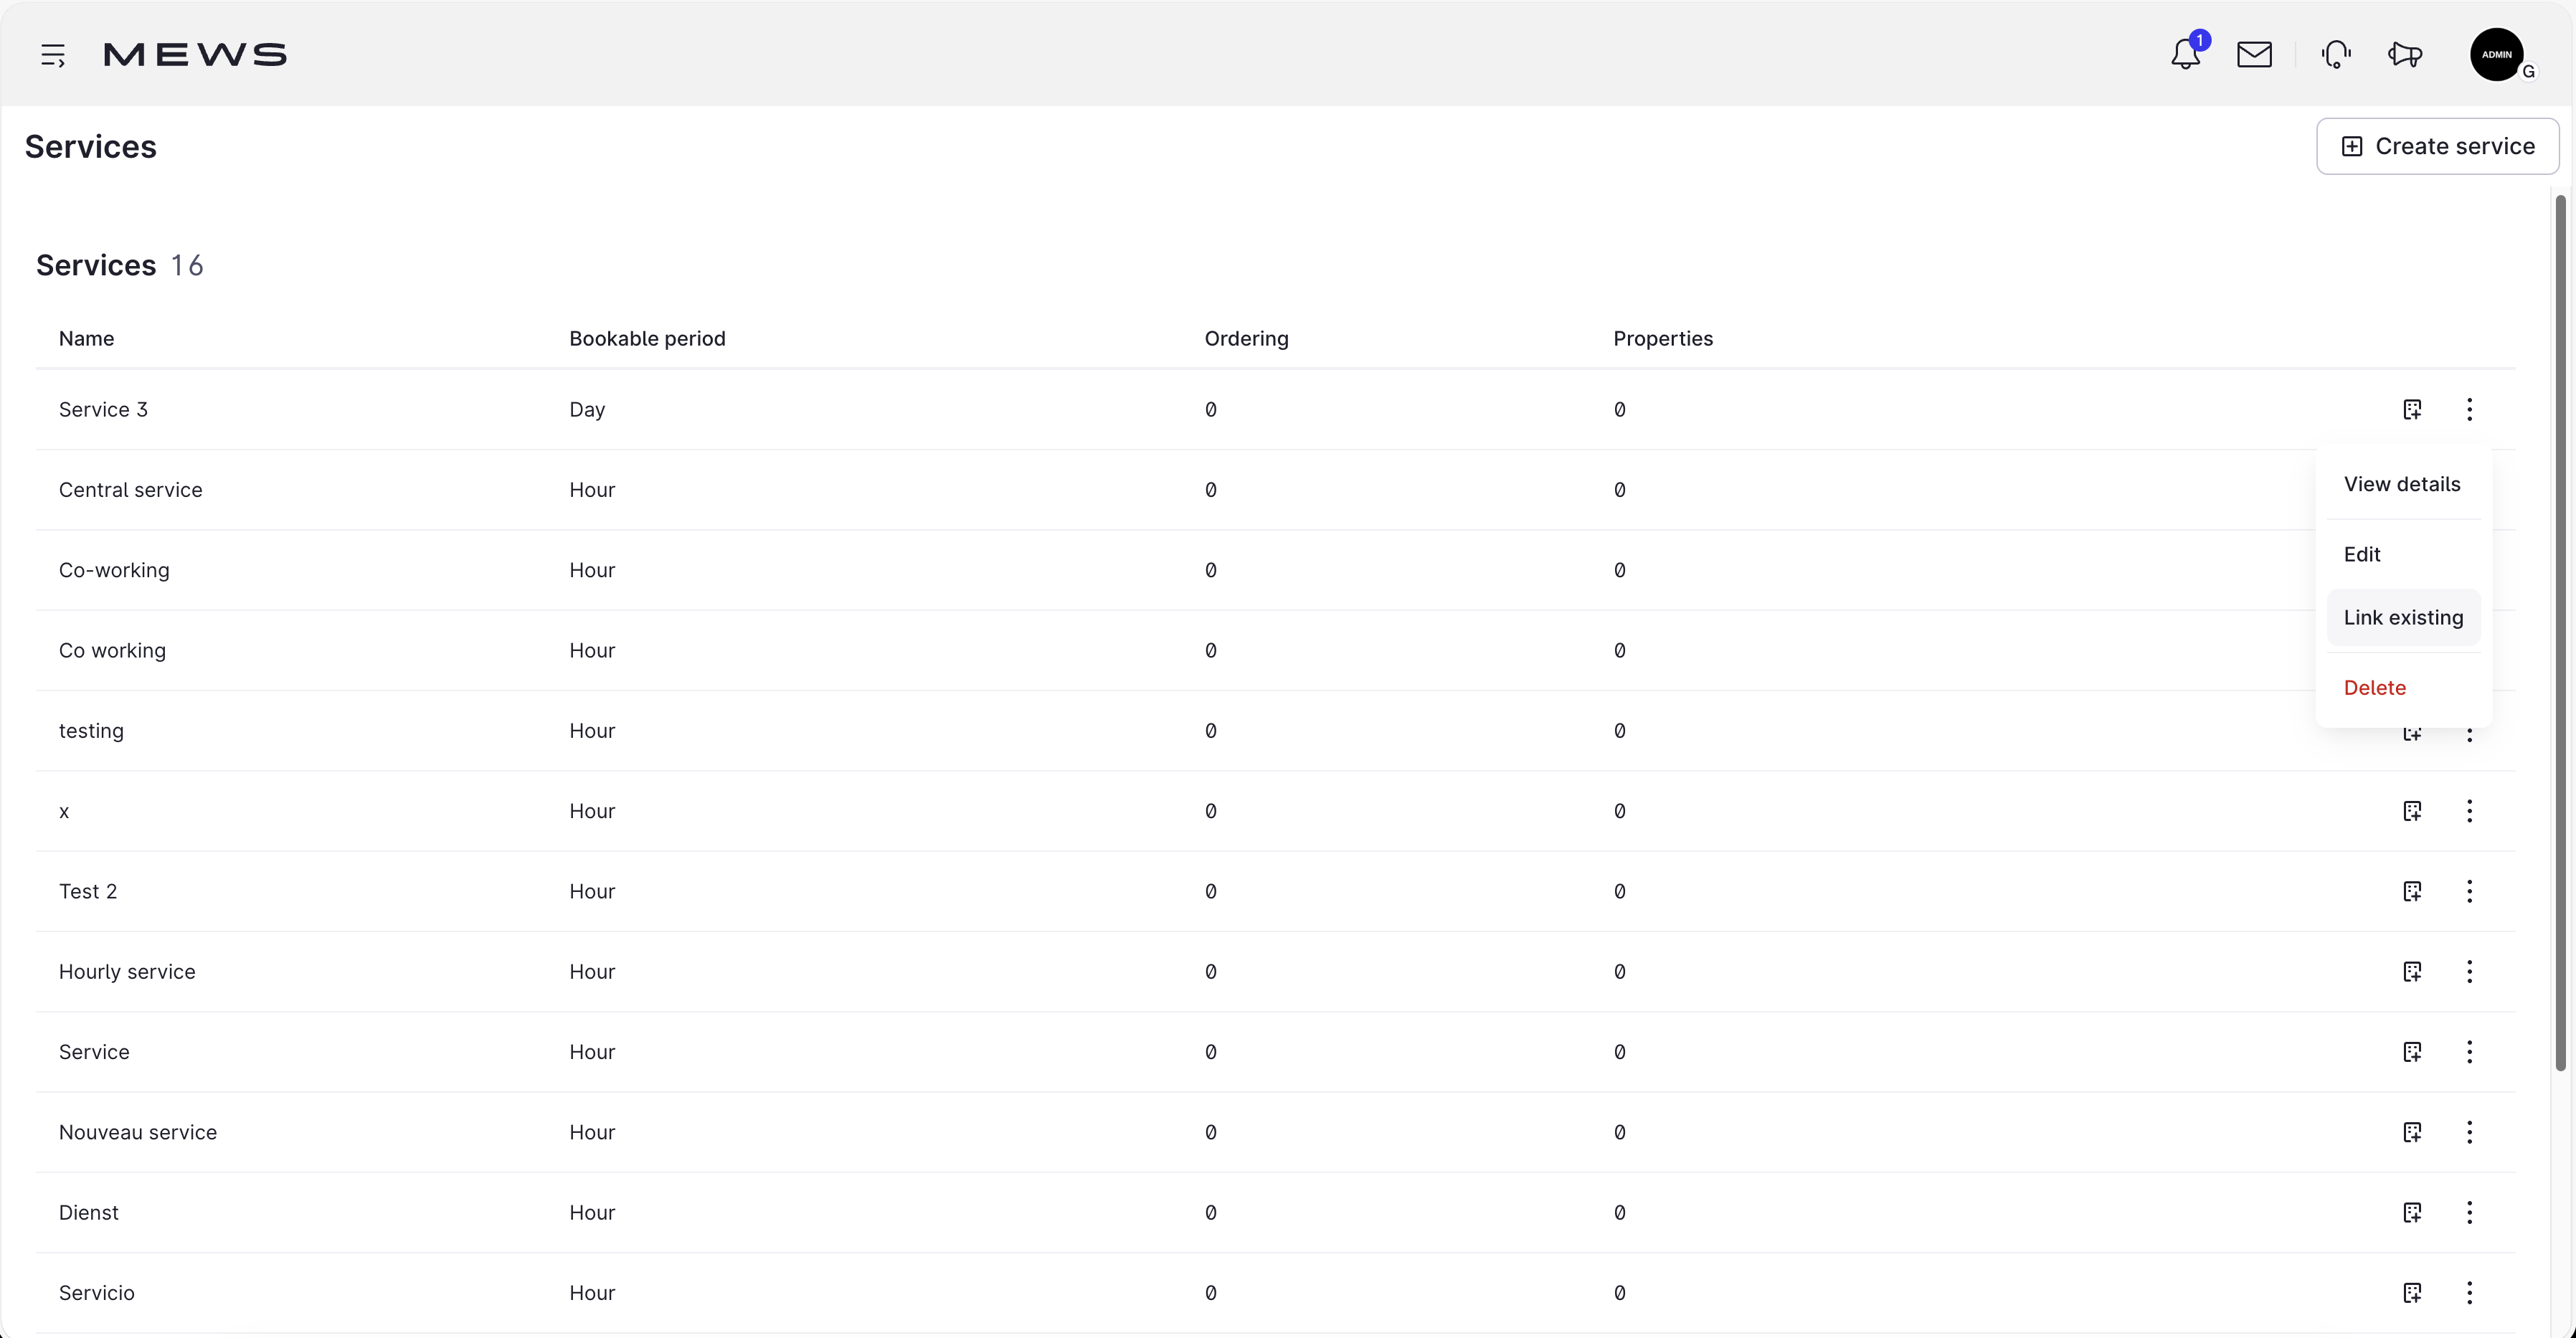This screenshot has width=2576, height=1338.
Task: Click the link icon in the Service row
Action: 2412,1052
